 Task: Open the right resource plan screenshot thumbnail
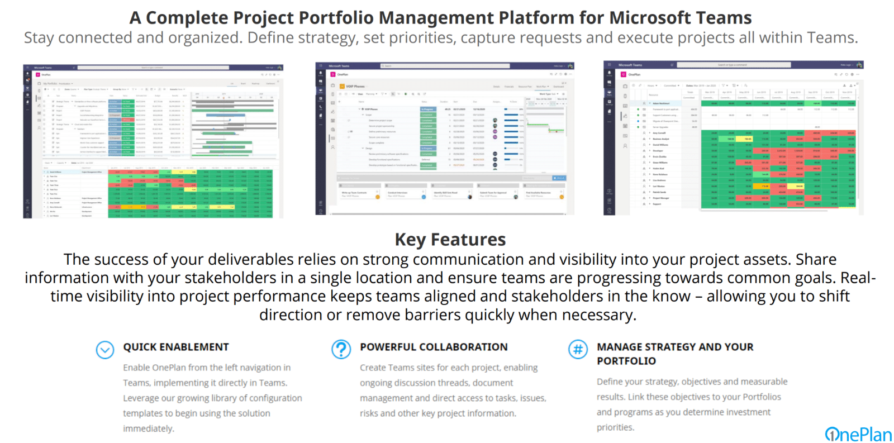click(734, 138)
